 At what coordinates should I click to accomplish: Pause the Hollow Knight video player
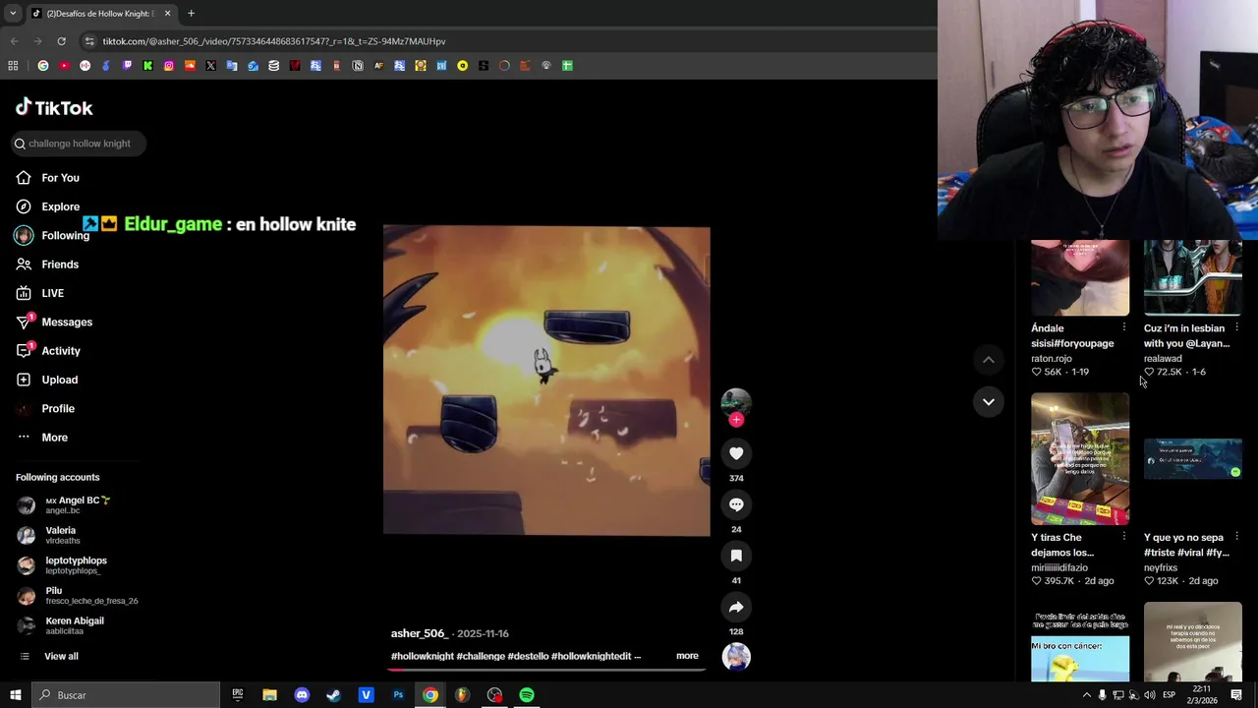pyautogui.click(x=546, y=382)
